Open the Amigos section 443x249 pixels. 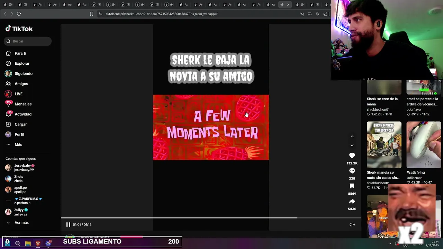21,84
